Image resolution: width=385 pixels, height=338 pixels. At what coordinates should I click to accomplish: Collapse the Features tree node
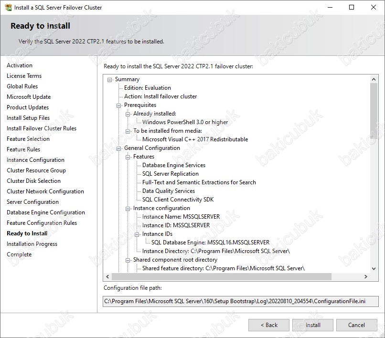[x=128, y=157]
